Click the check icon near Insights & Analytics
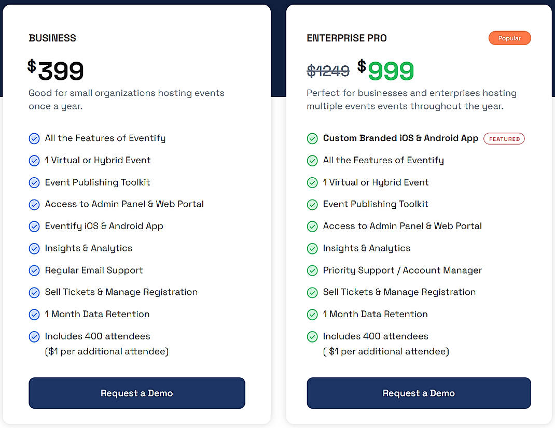Image resolution: width=555 pixels, height=428 pixels. coord(34,248)
